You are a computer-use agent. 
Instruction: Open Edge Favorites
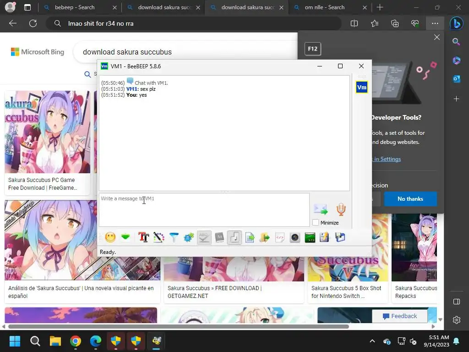(x=375, y=23)
